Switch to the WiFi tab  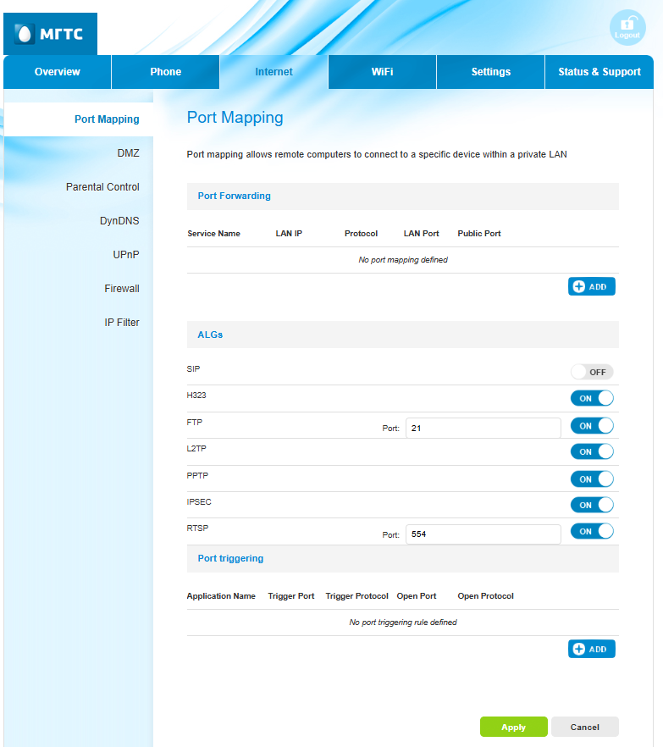(x=382, y=72)
